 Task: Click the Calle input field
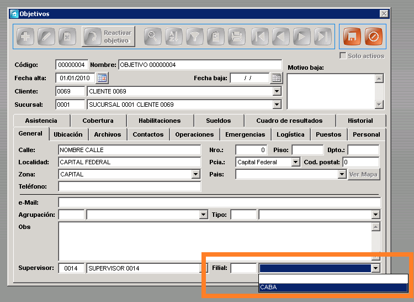pyautogui.click(x=129, y=150)
